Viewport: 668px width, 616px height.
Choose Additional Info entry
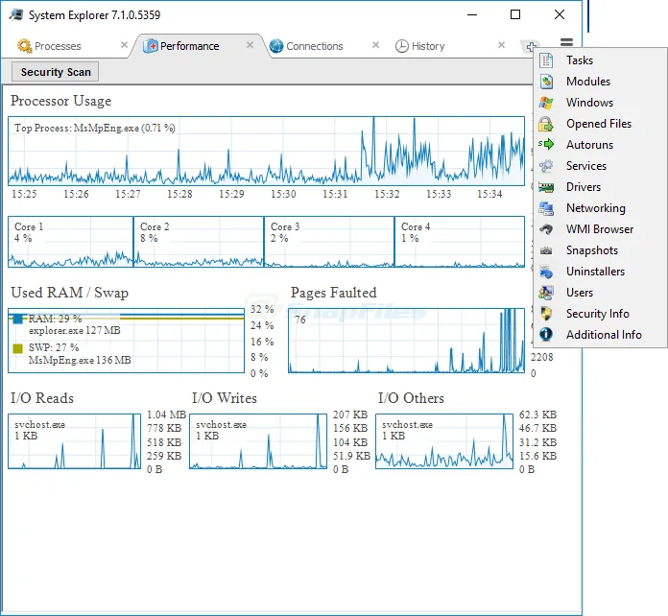pyautogui.click(x=600, y=335)
